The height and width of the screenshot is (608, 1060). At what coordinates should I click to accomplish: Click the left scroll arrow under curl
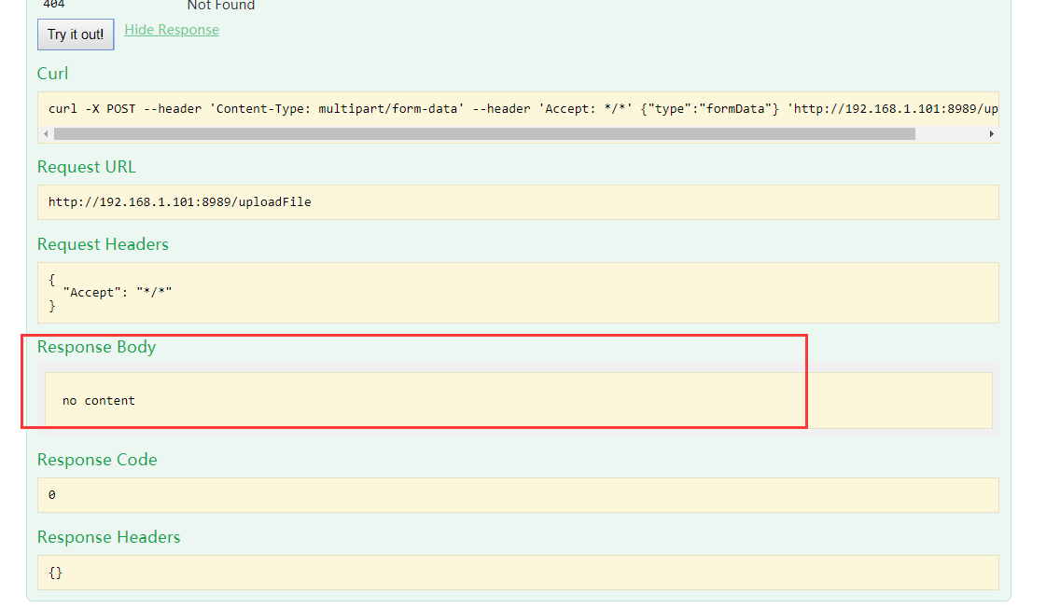point(44,133)
